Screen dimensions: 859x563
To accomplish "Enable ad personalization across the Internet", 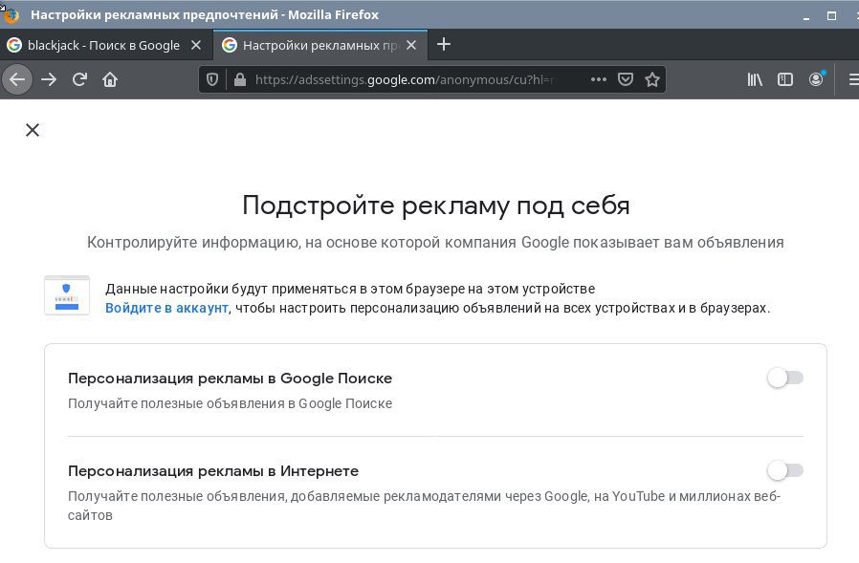I will (785, 470).
